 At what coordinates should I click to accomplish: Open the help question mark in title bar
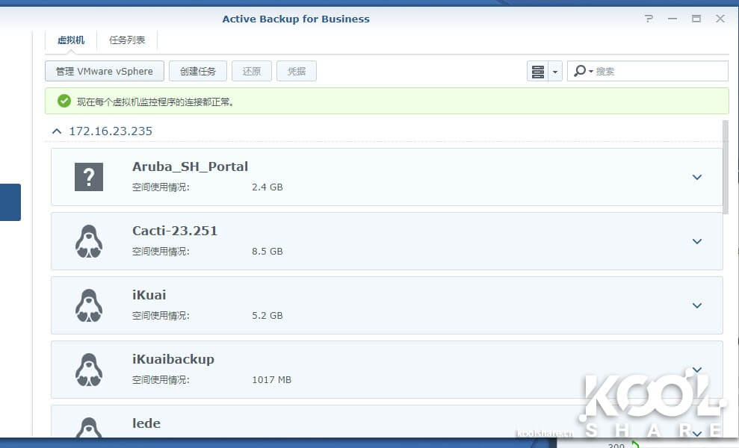click(x=649, y=19)
